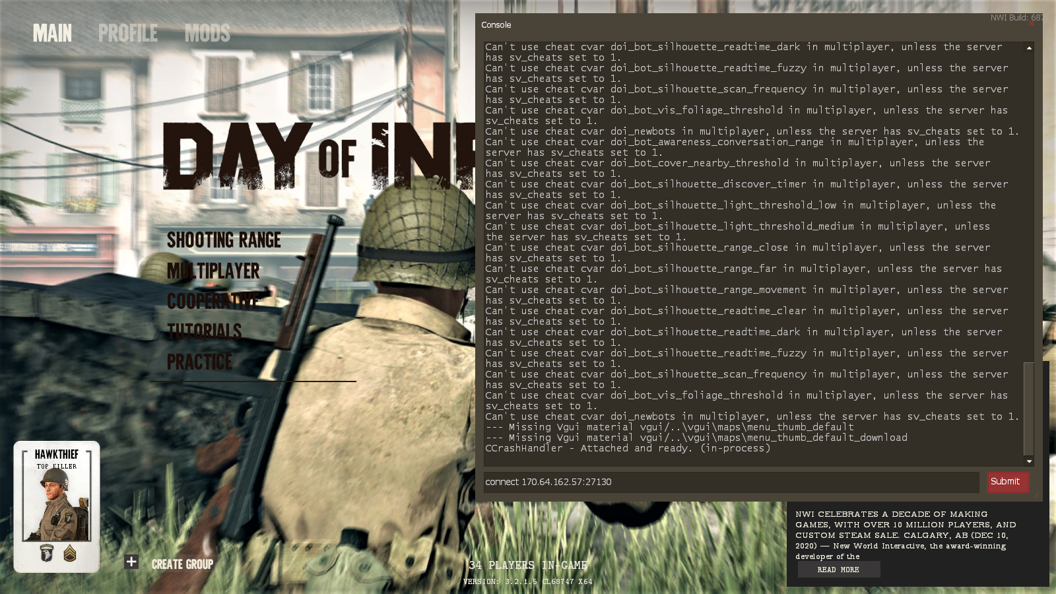The image size is (1056, 594).
Task: Click the "34 PLAYERS IN-GAME" text
Action: (x=528, y=566)
